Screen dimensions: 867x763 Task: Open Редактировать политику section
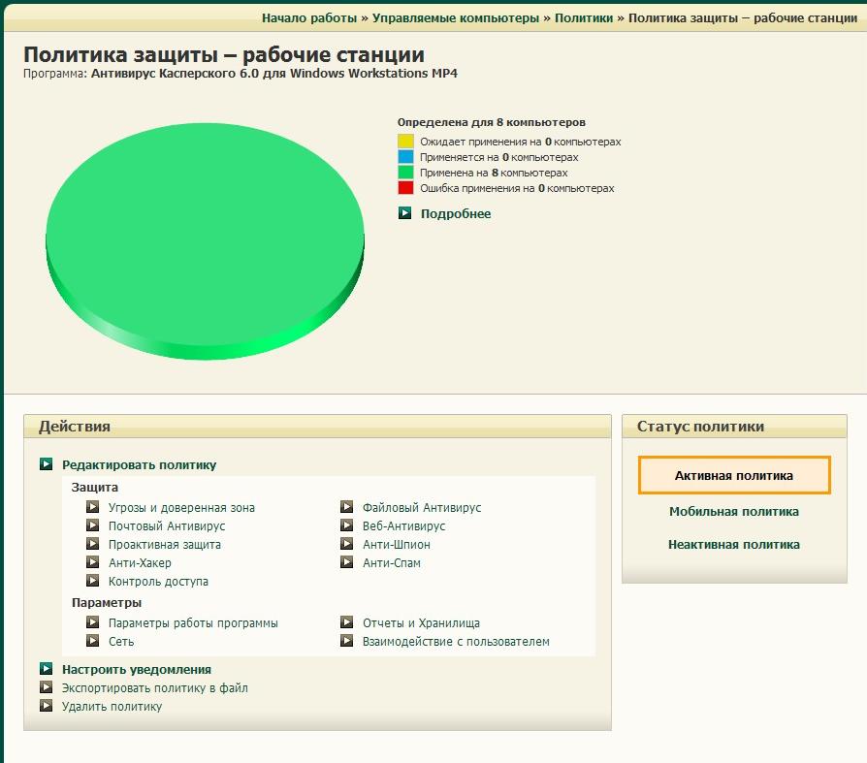point(139,464)
